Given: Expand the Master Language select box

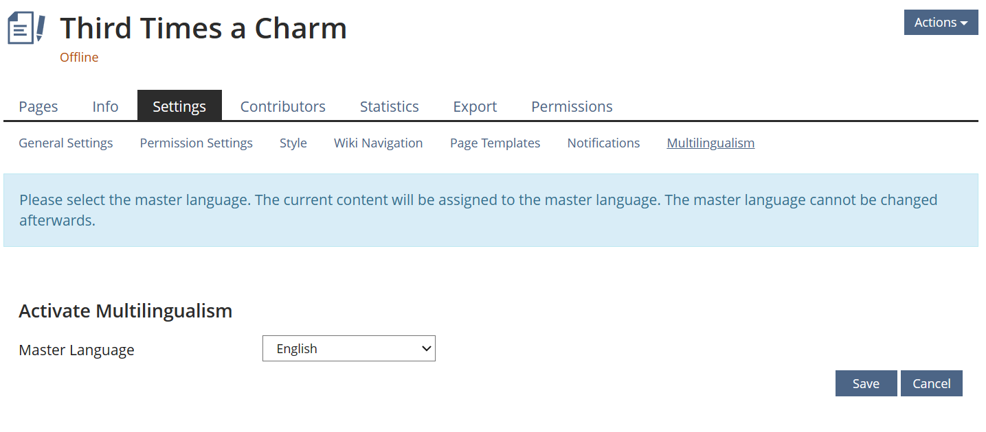Looking at the screenshot, I should (349, 348).
